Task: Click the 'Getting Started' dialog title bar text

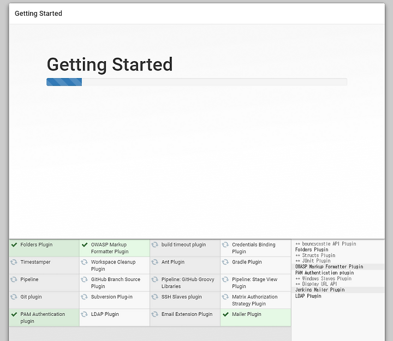Action: [x=38, y=14]
